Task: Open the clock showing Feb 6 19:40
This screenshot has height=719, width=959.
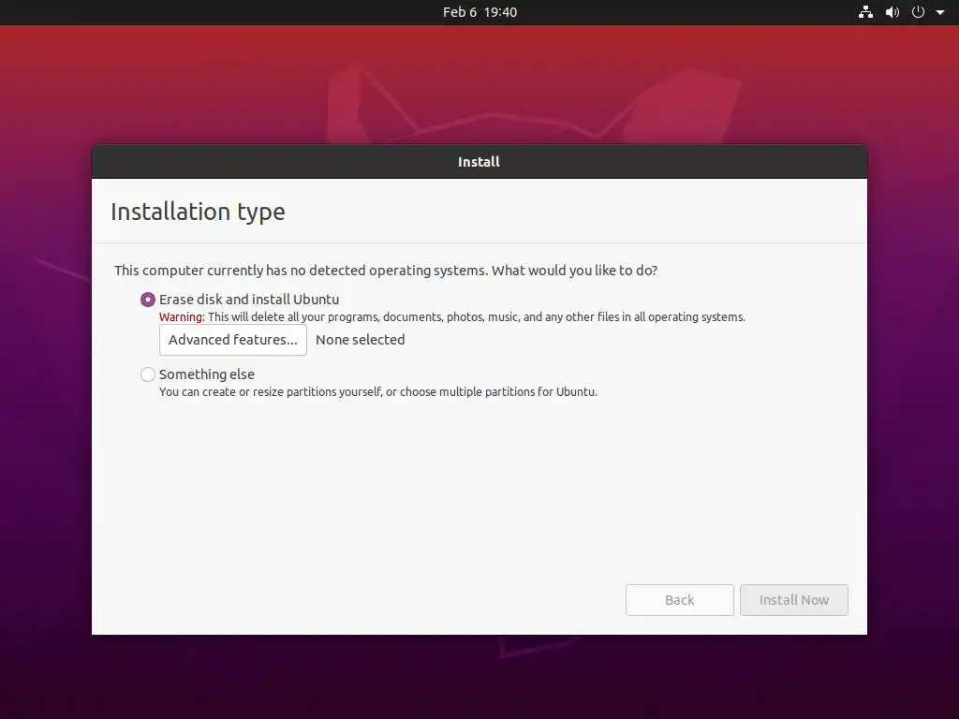Action: tap(479, 12)
